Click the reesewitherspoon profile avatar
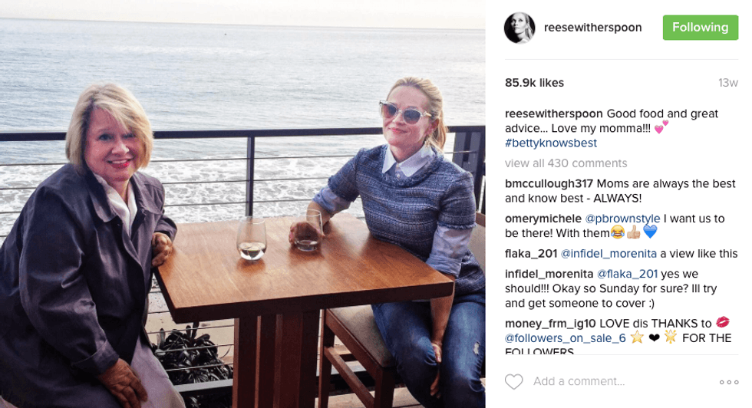 pyautogui.click(x=519, y=28)
